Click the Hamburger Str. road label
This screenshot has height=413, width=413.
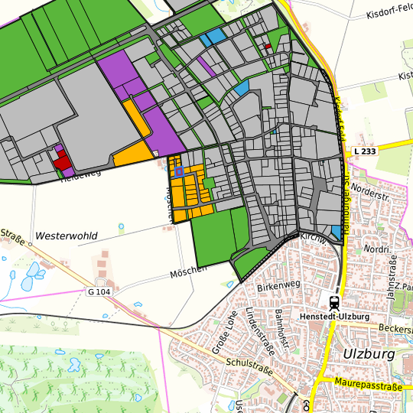pyautogui.click(x=346, y=203)
